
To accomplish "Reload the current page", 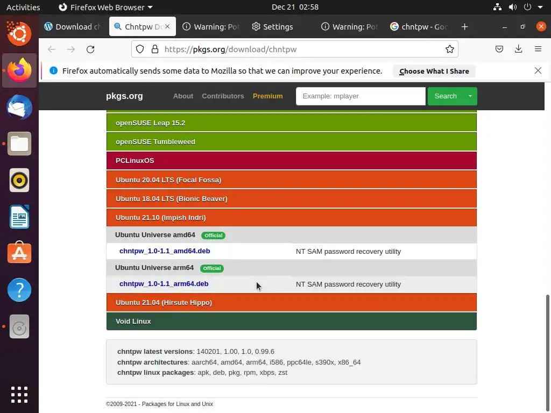I will 90,49.
